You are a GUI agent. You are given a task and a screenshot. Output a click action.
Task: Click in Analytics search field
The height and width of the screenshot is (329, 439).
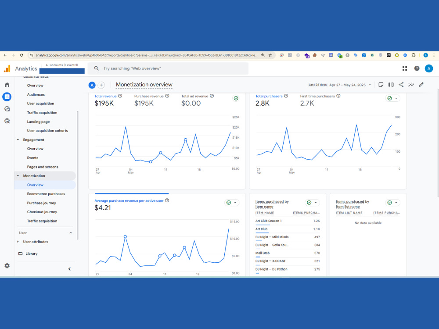pos(168,68)
